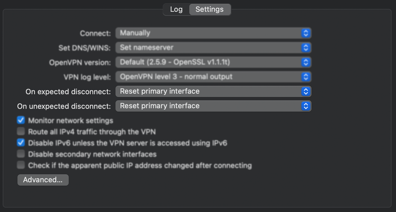Screen dimensions: 396x212
Task: Click the blue arrows icon for unexpected disconnect
Action: 306,106
